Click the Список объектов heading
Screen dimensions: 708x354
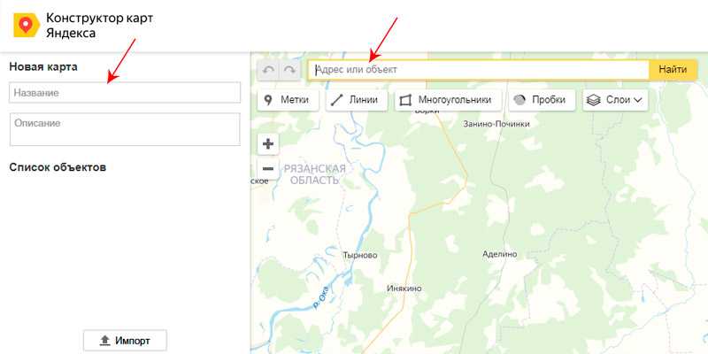pyautogui.click(x=58, y=167)
